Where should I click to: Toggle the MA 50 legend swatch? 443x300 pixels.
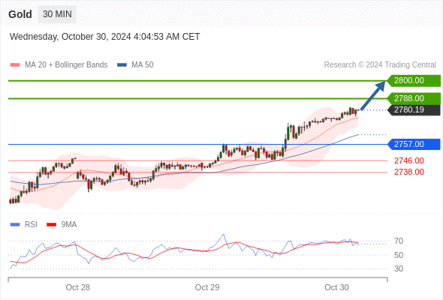[122, 65]
